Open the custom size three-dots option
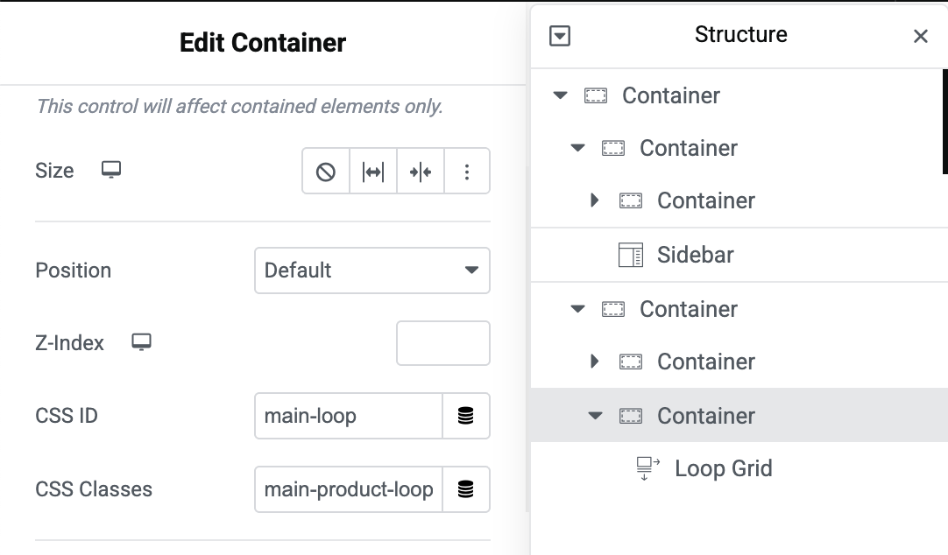This screenshot has width=948, height=555. click(467, 172)
